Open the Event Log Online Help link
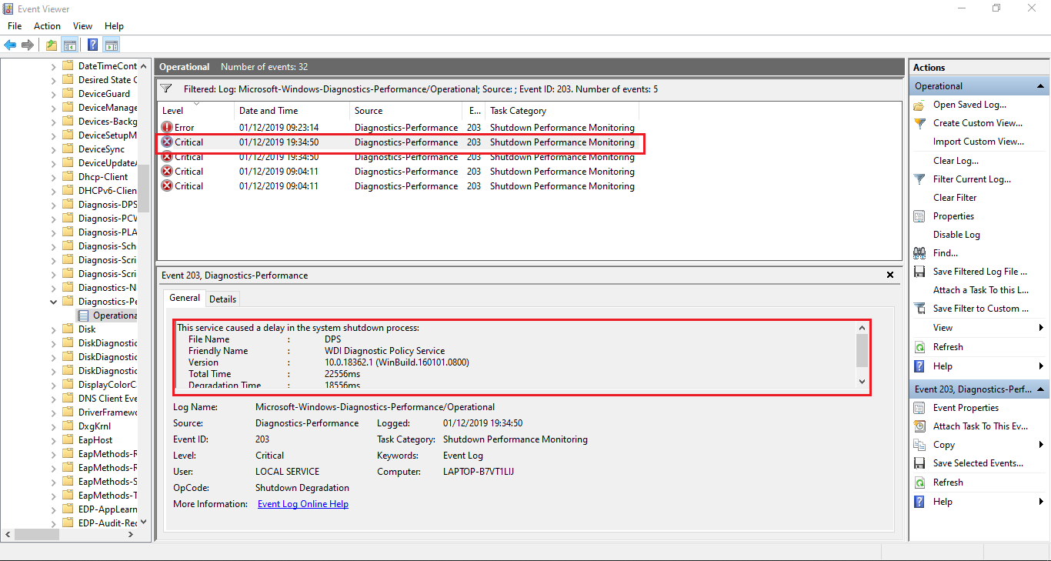The image size is (1051, 561). pos(303,504)
